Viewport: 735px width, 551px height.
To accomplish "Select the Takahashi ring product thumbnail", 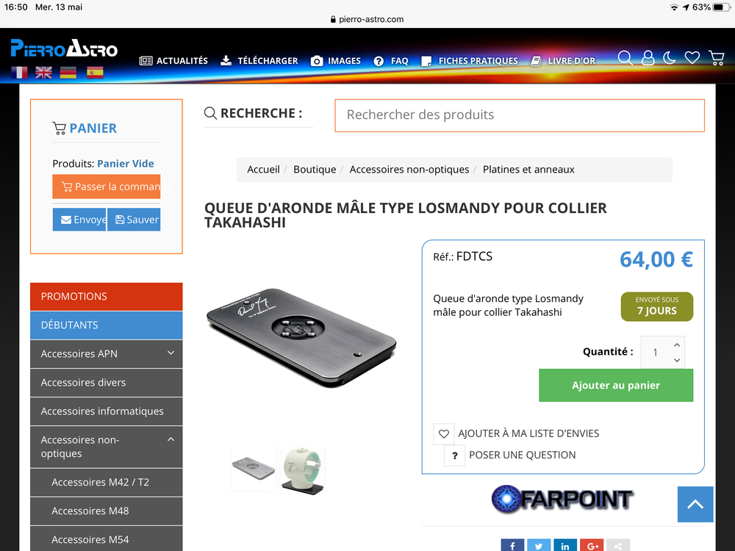I will pos(302,471).
